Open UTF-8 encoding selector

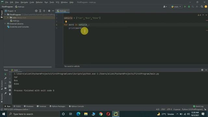click(x=169, y=110)
